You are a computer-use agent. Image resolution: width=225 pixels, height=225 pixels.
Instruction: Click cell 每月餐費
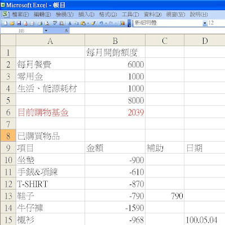[x=50, y=64]
